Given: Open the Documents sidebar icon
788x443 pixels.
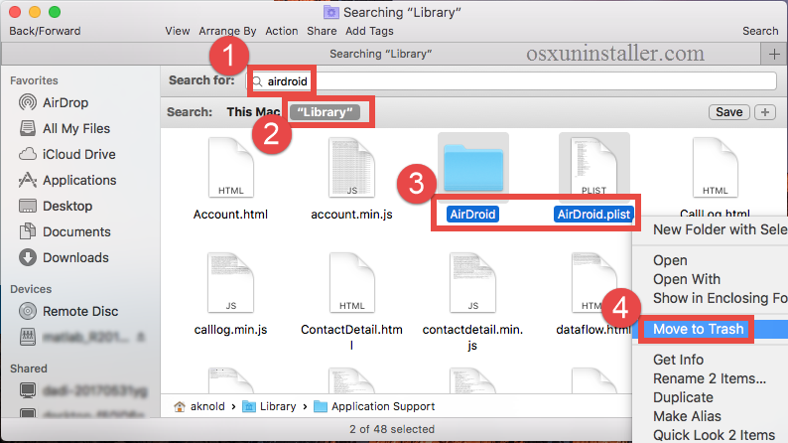Looking at the screenshot, I should (28, 231).
